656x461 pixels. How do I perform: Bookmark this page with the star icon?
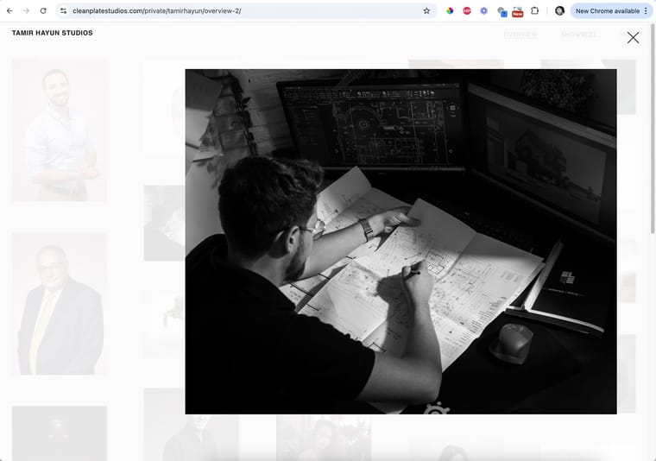[426, 11]
